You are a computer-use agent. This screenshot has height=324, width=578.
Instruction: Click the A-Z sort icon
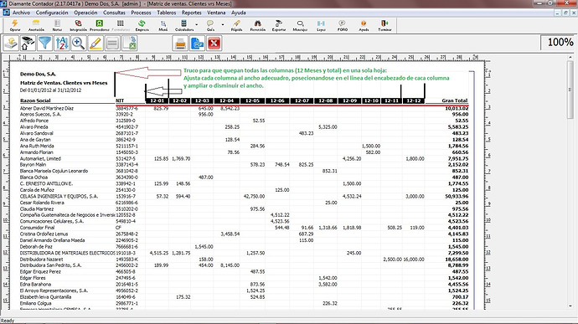point(61,44)
